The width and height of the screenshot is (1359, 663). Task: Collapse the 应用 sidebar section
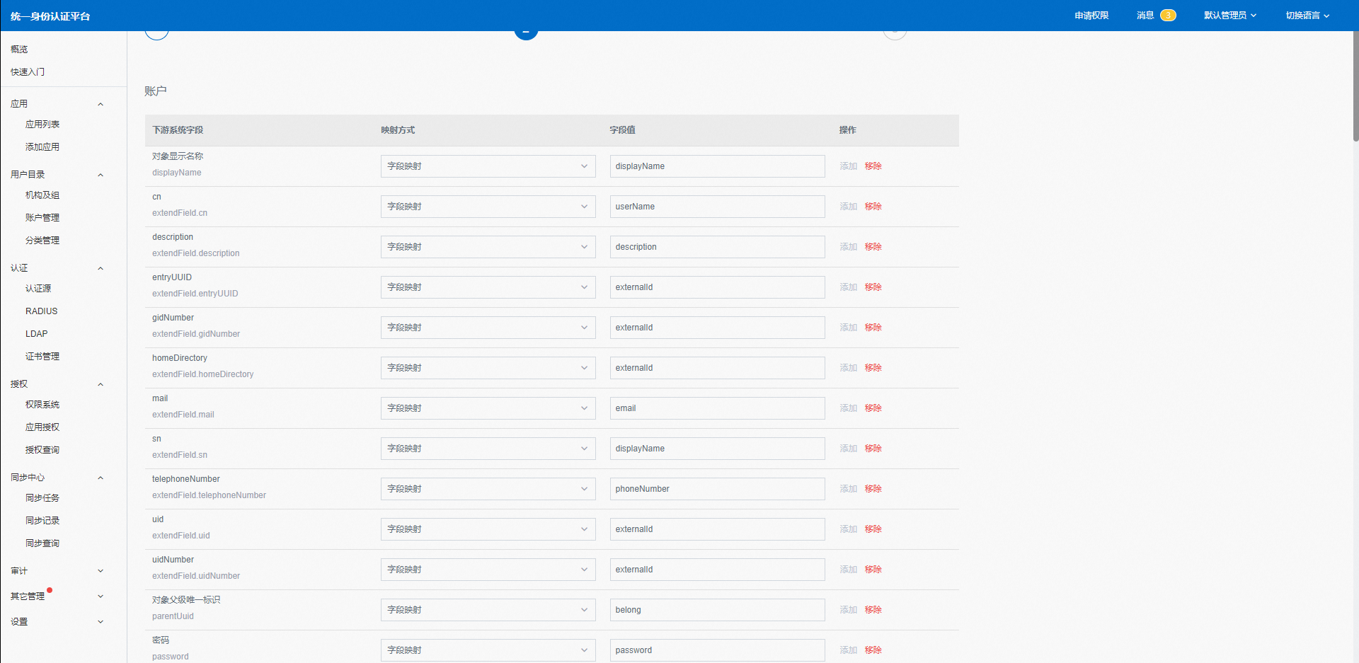tap(100, 104)
